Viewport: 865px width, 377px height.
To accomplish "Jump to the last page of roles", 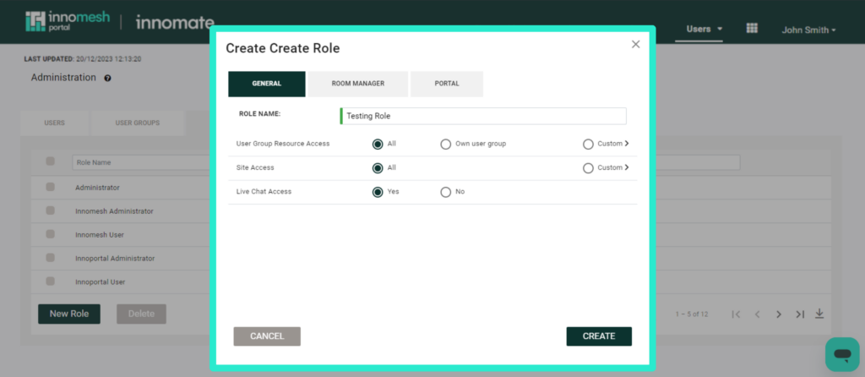I will 800,314.
